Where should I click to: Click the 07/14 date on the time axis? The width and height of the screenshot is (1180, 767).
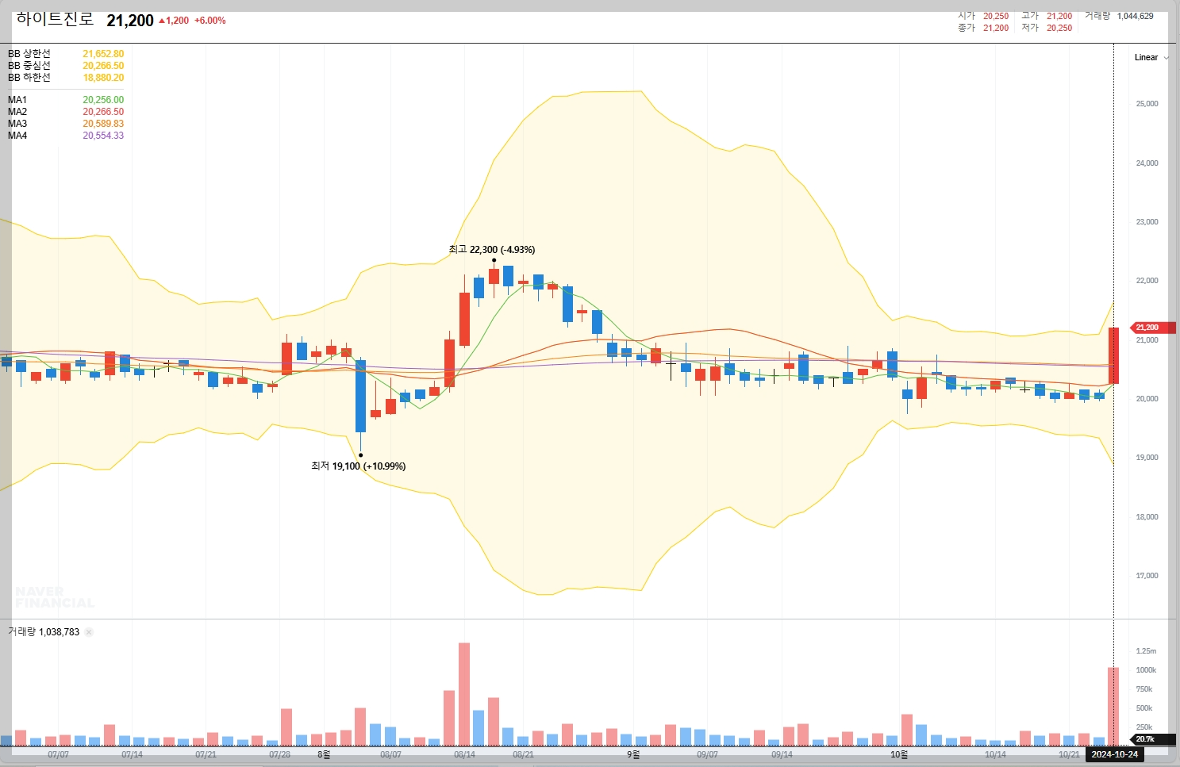coord(132,754)
